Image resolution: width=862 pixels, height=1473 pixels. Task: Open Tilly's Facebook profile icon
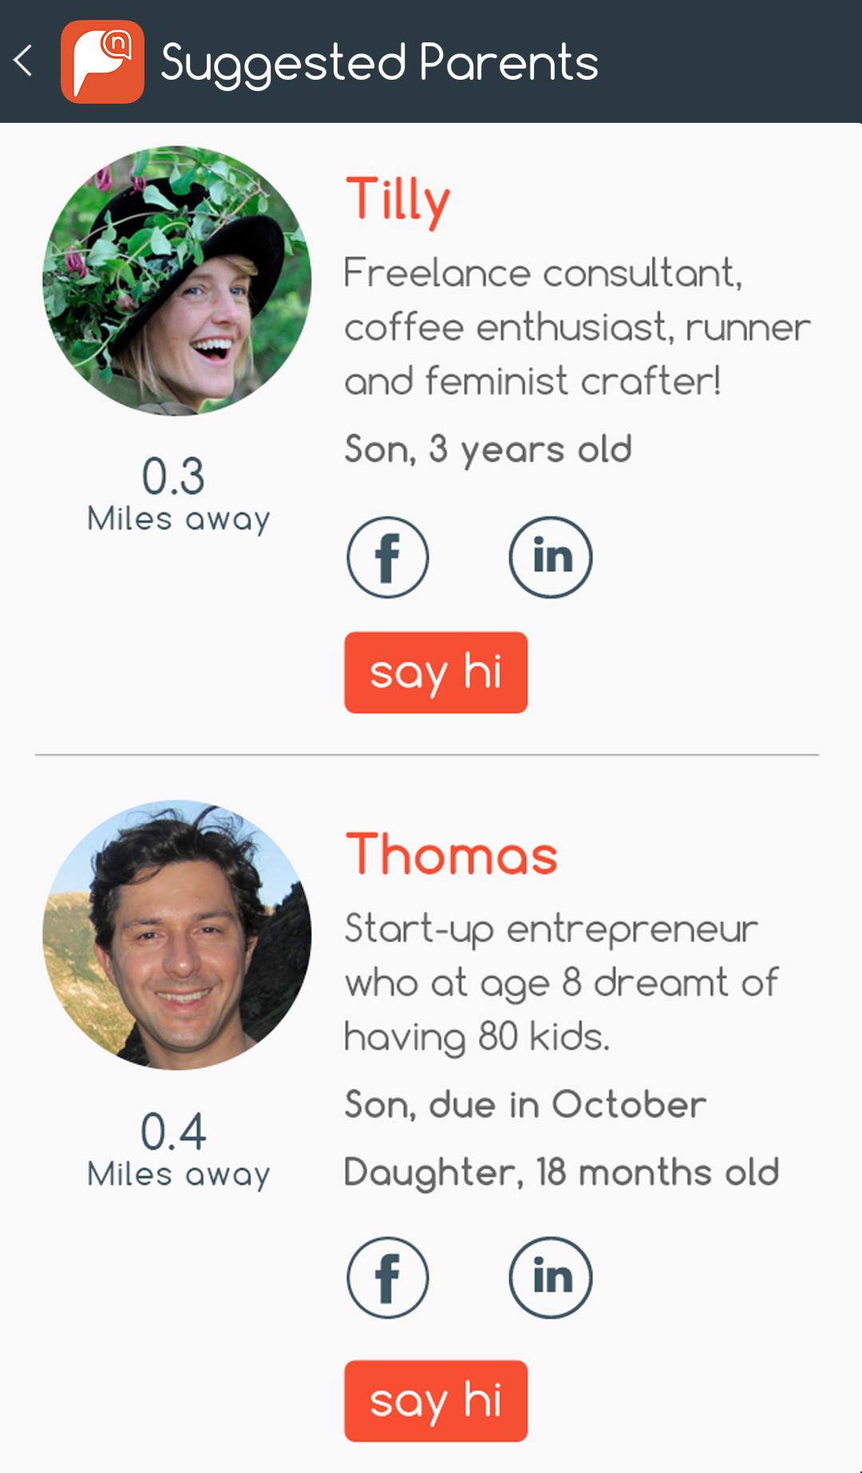point(388,557)
